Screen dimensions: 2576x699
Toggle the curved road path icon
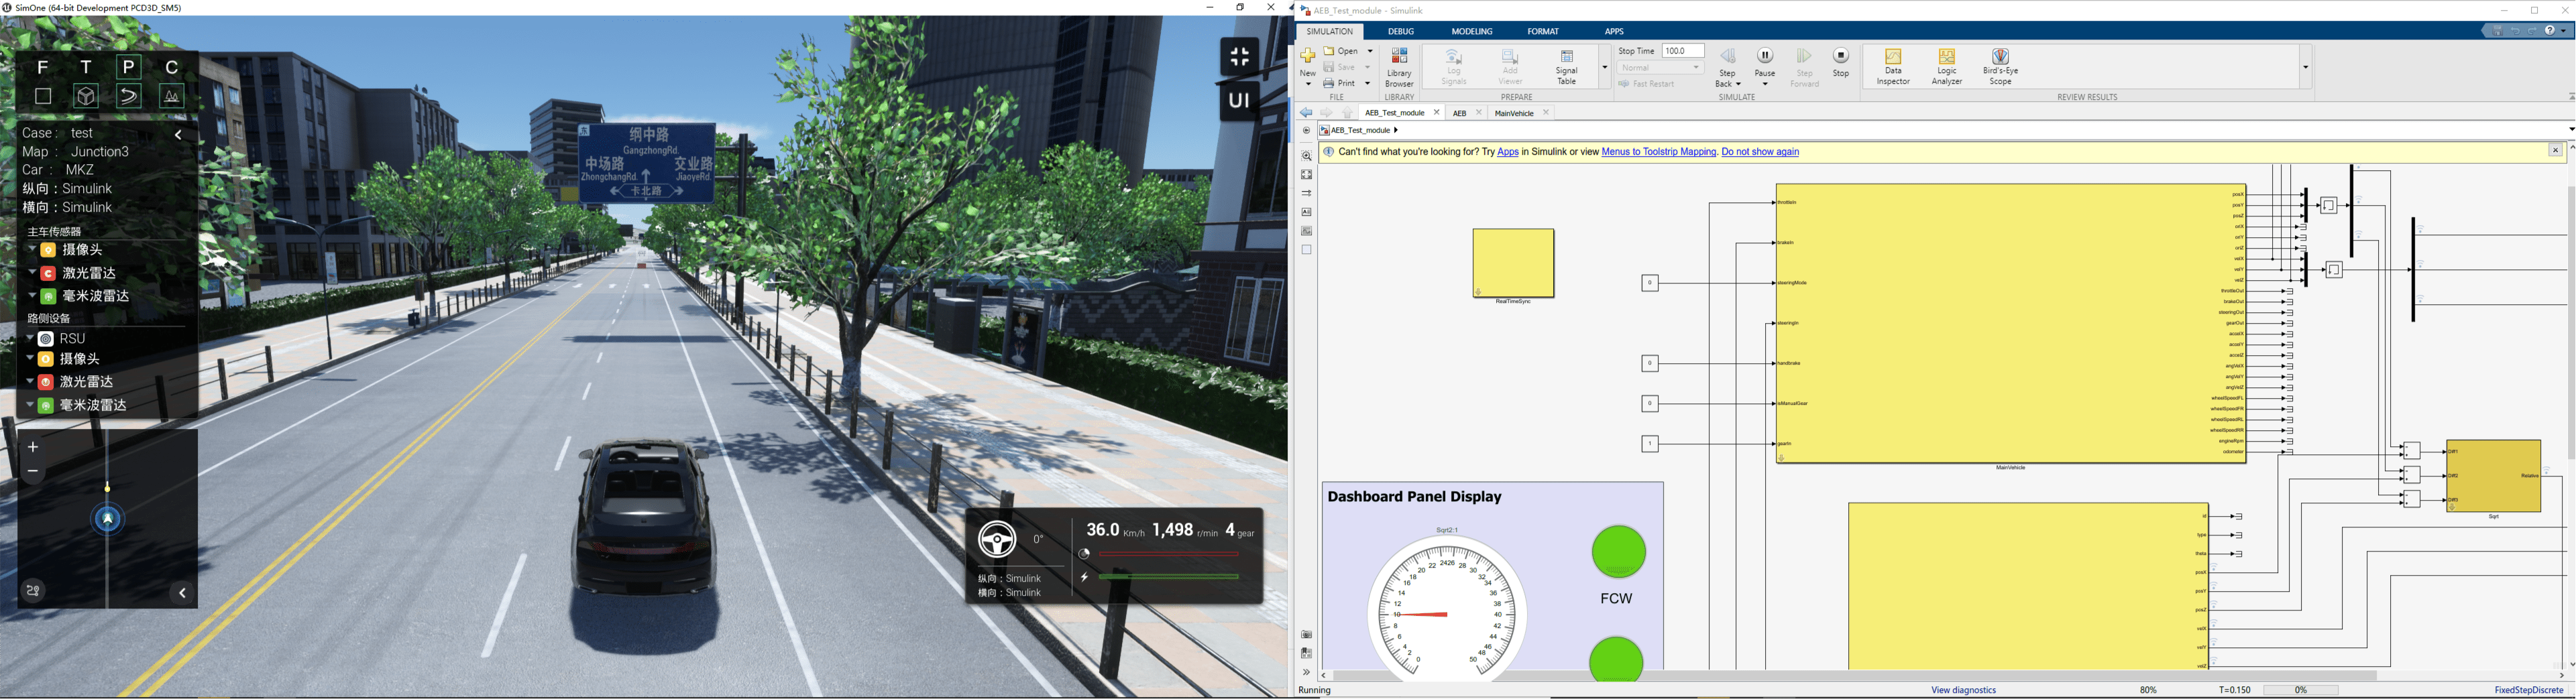129,96
